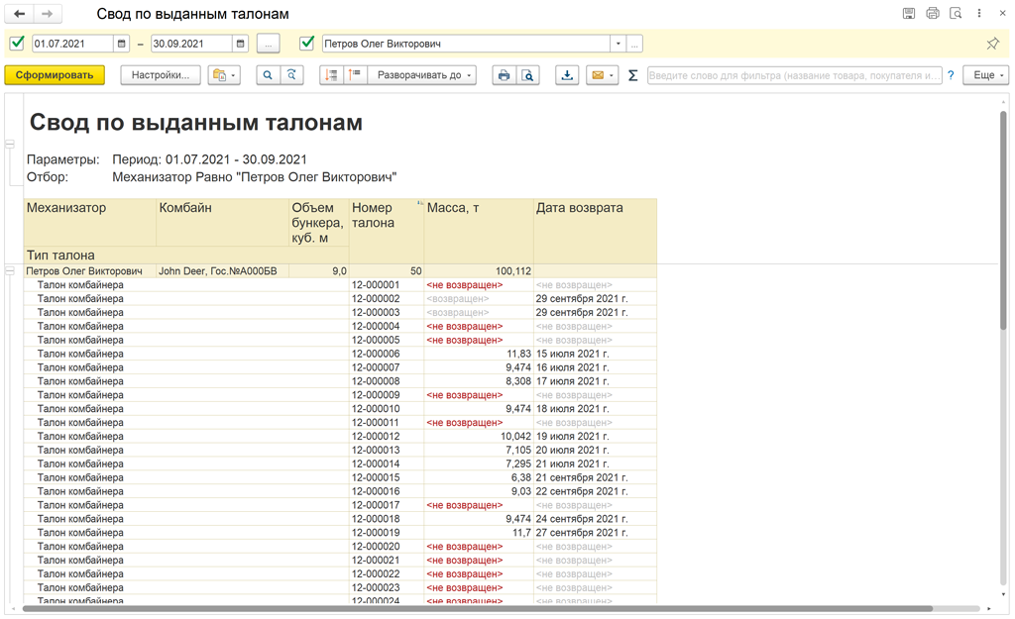Expand the Разворачивать до dropdown
1015x619 pixels.
(425, 75)
